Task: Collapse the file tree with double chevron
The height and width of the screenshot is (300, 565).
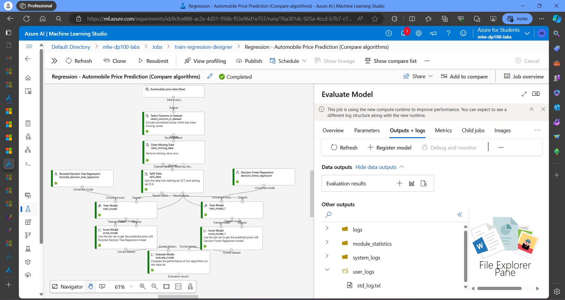Action: click(x=460, y=215)
